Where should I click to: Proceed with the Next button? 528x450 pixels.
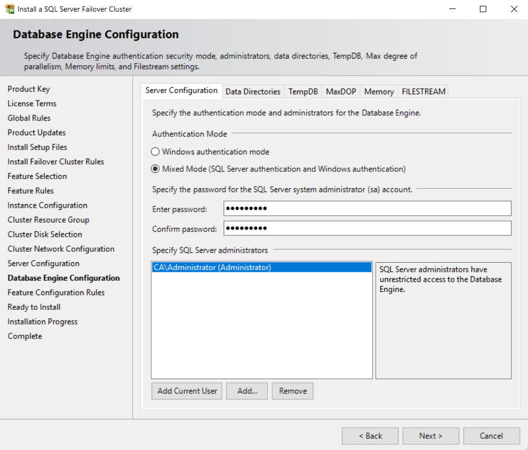(431, 436)
